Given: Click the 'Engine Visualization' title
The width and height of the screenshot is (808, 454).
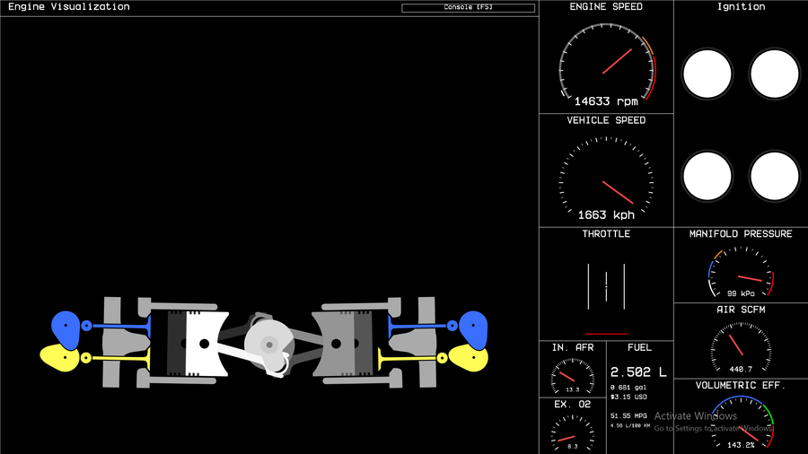Looking at the screenshot, I should pos(69,6).
